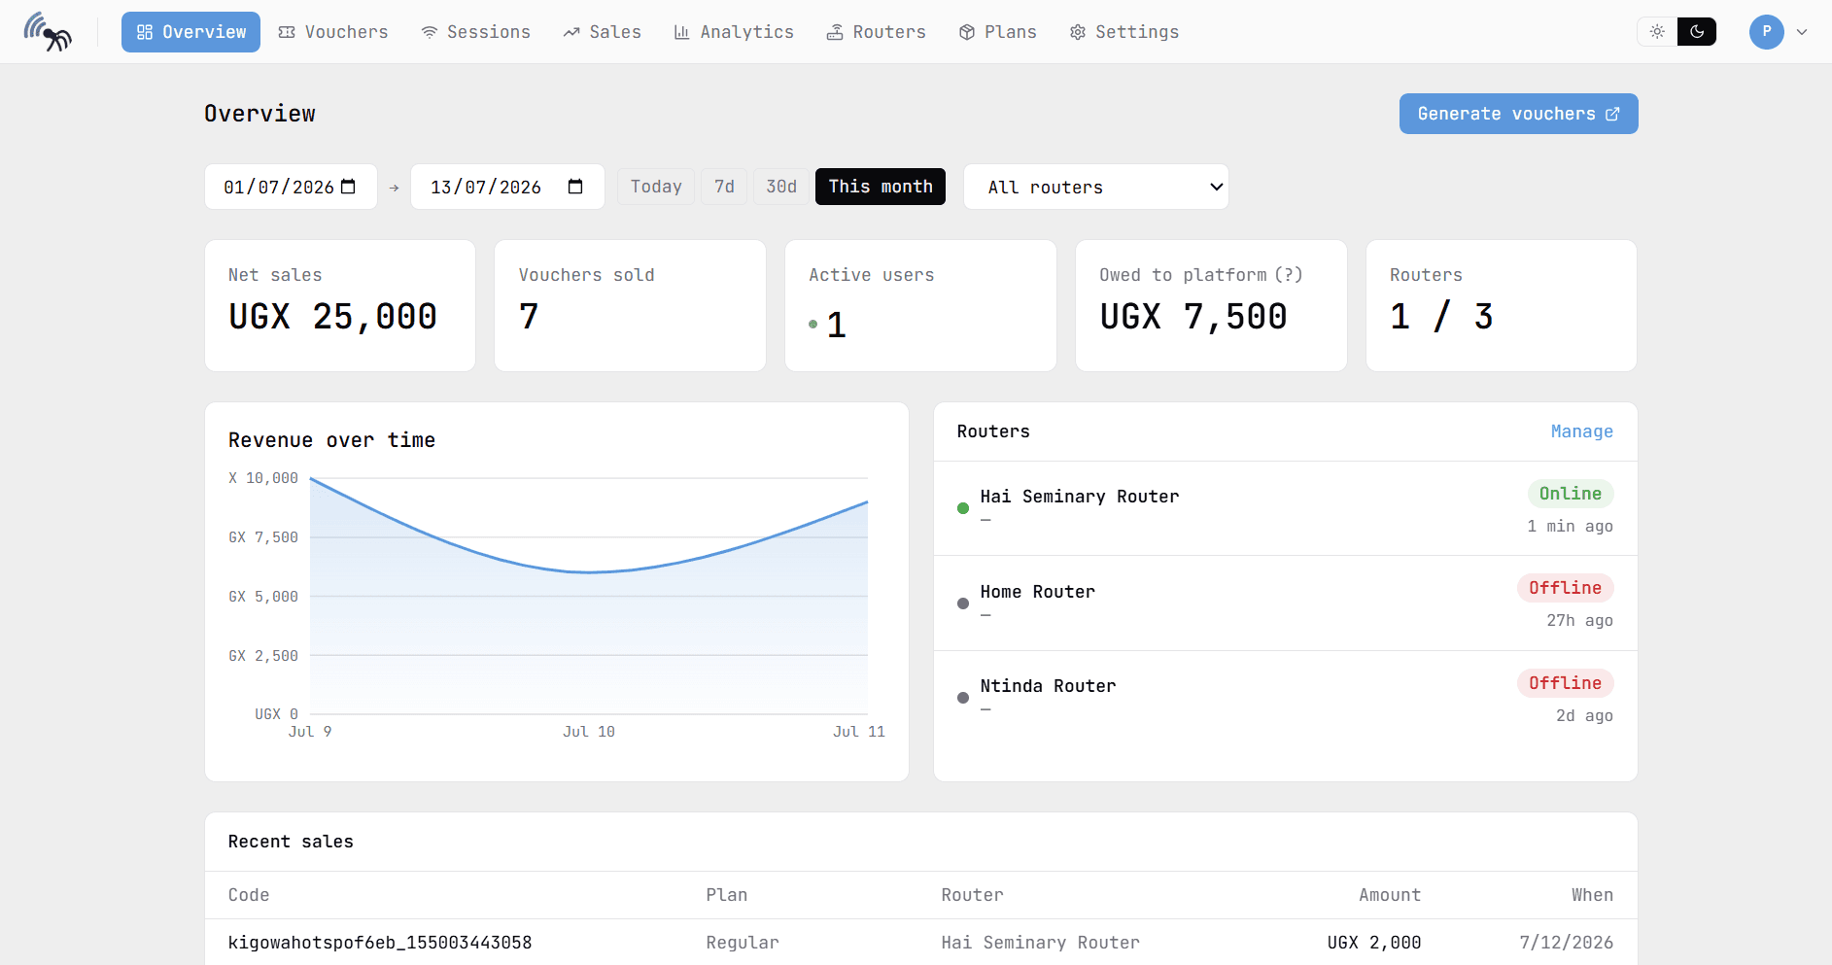Open the start date calendar picker icon
The width and height of the screenshot is (1832, 965).
click(348, 187)
